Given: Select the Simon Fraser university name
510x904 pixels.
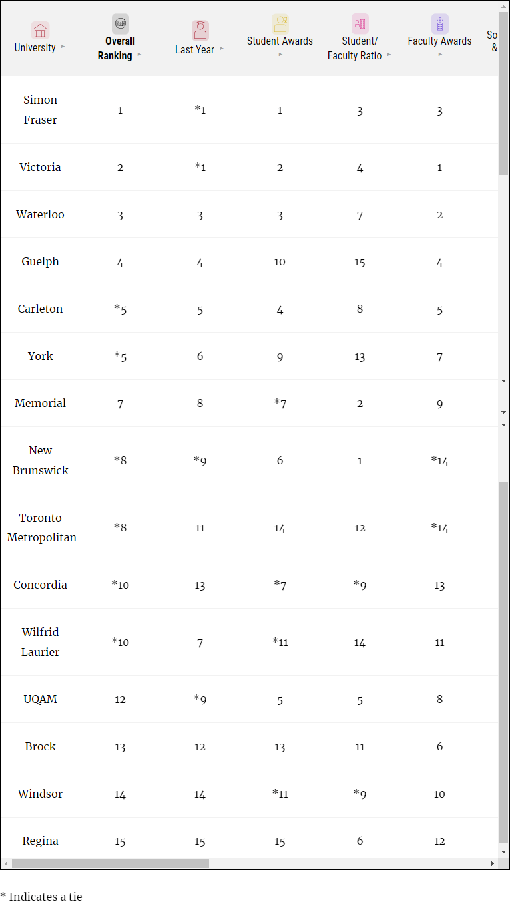Looking at the screenshot, I should (x=40, y=110).
